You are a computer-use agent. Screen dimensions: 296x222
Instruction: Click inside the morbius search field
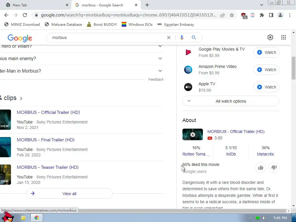[x=108, y=38]
